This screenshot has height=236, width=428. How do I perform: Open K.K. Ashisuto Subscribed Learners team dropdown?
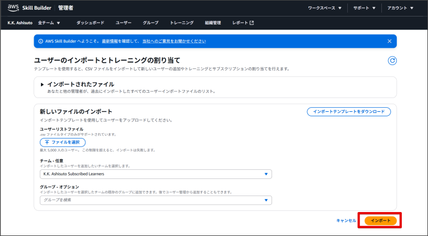155,174
